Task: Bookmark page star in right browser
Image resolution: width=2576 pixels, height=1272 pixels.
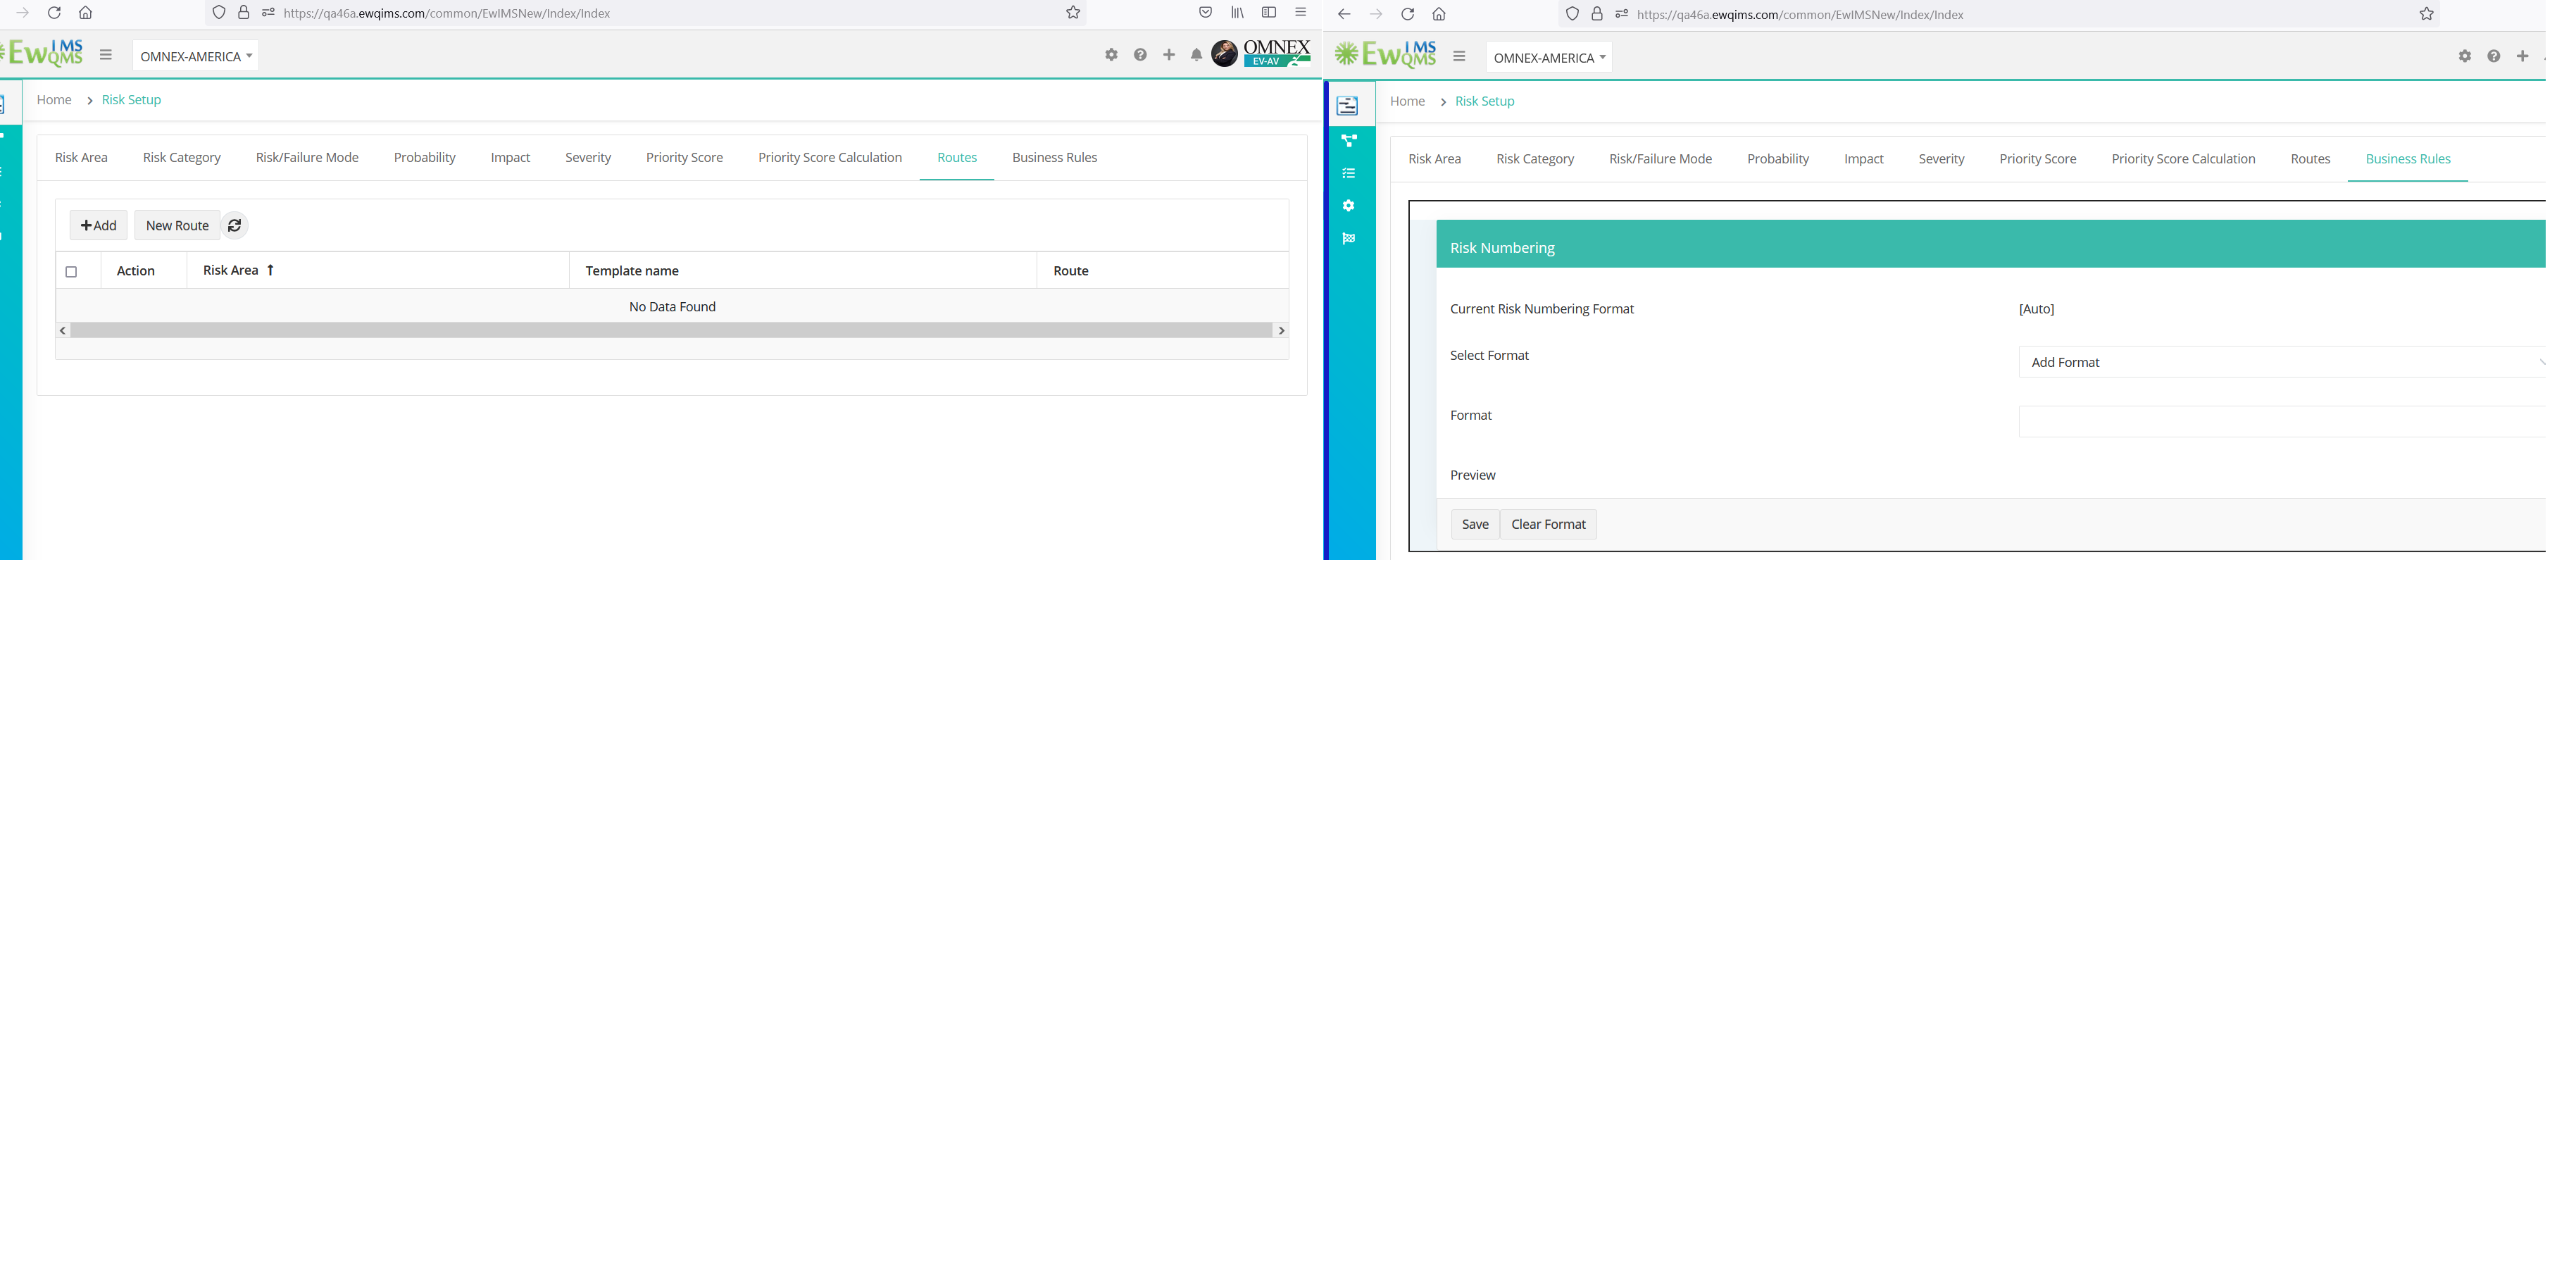Action: pos(2426,14)
